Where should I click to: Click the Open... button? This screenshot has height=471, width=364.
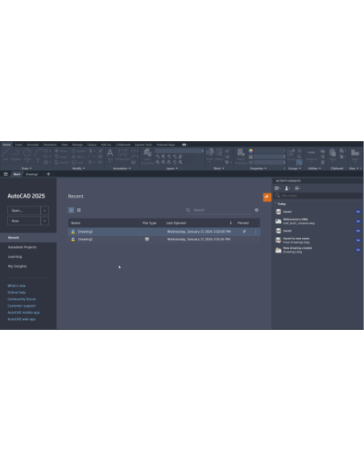[24, 210]
